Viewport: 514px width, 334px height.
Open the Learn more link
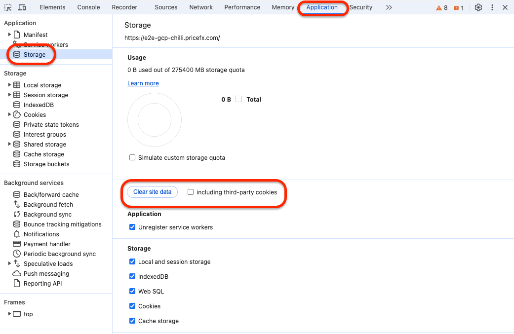pos(143,83)
